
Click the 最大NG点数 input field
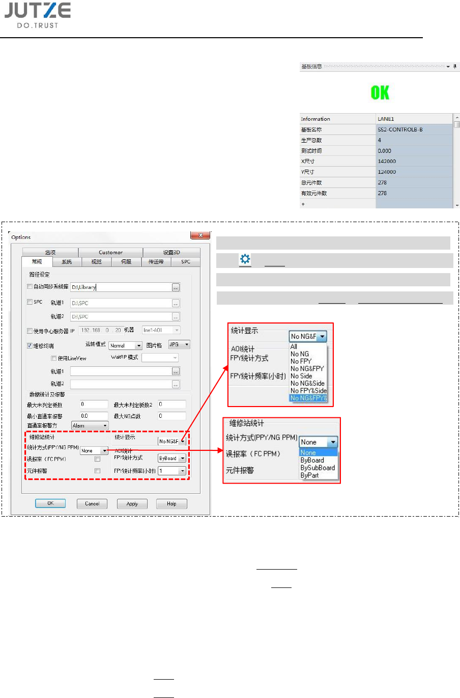coord(171,416)
